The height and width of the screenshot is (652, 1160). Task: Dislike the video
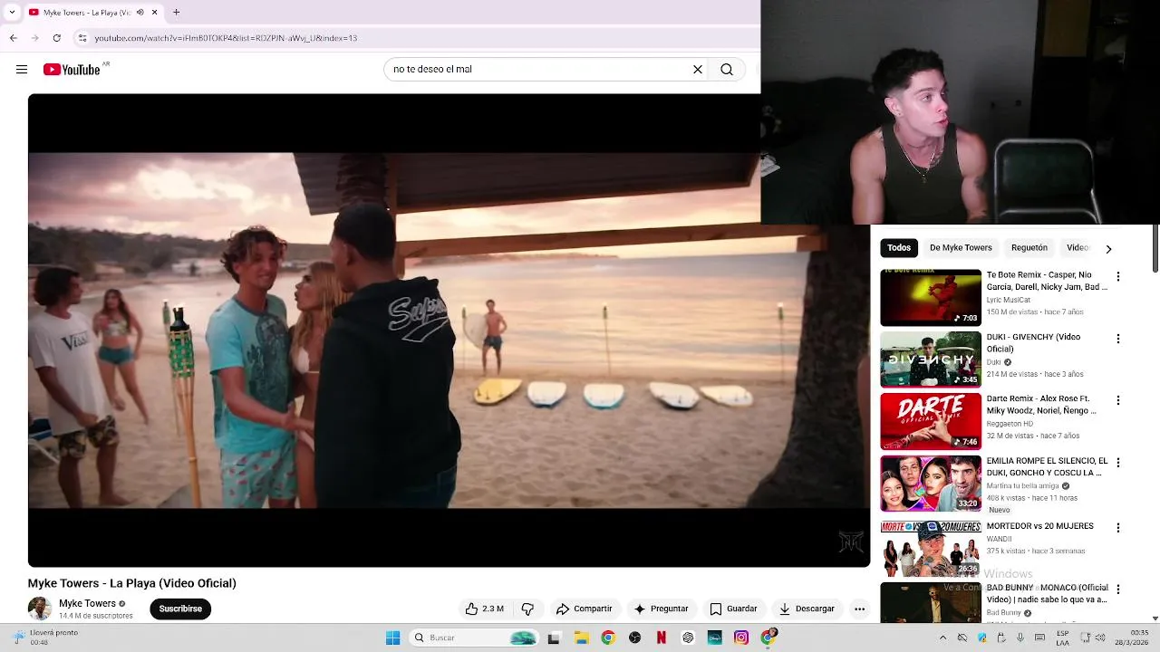pos(527,609)
